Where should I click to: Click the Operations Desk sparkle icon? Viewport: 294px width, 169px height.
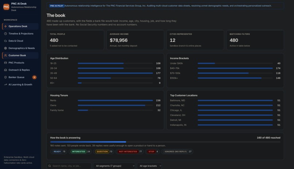[5, 26]
